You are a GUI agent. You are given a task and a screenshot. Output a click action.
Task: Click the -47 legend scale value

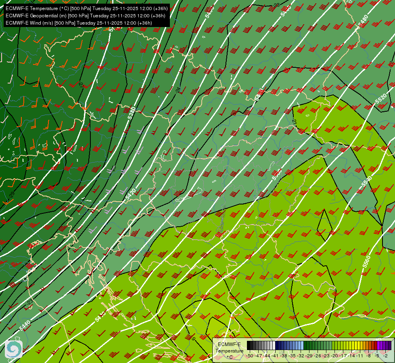click(x=259, y=356)
